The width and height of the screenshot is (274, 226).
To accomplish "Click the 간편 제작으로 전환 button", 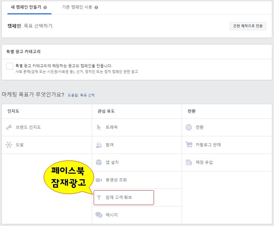I will coord(248,26).
